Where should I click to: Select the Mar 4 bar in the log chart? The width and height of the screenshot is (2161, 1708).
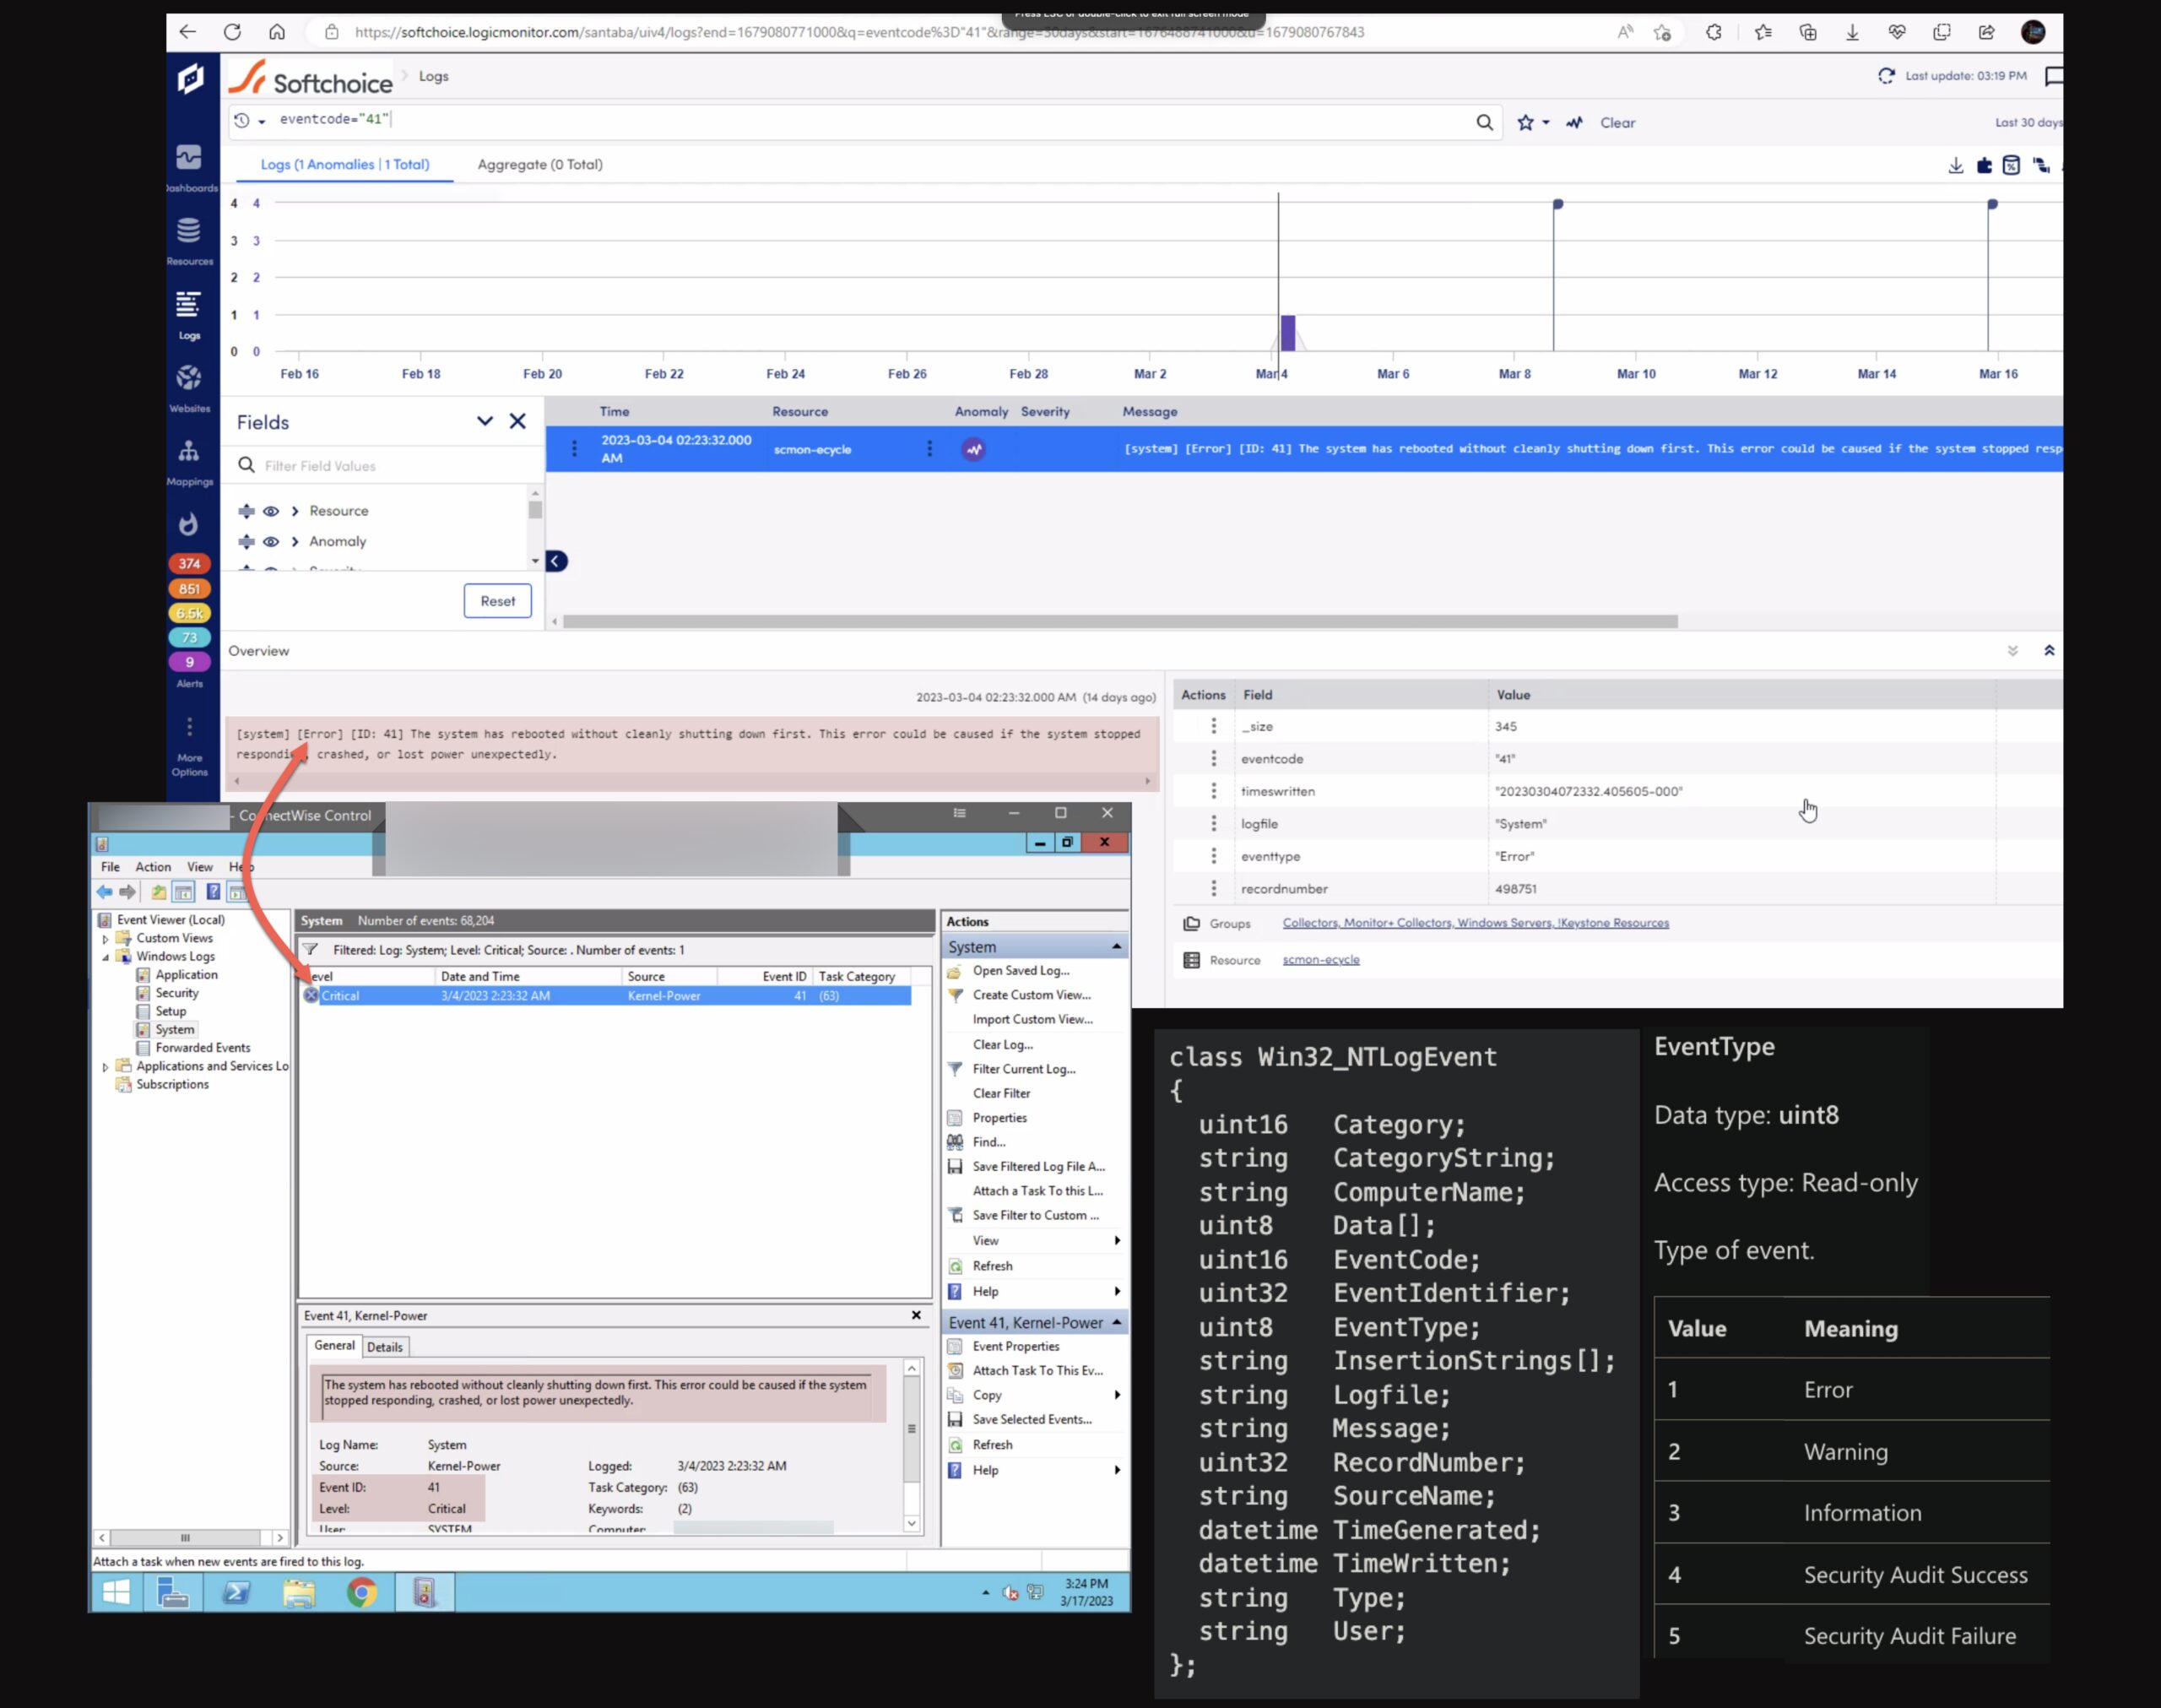tap(1287, 333)
